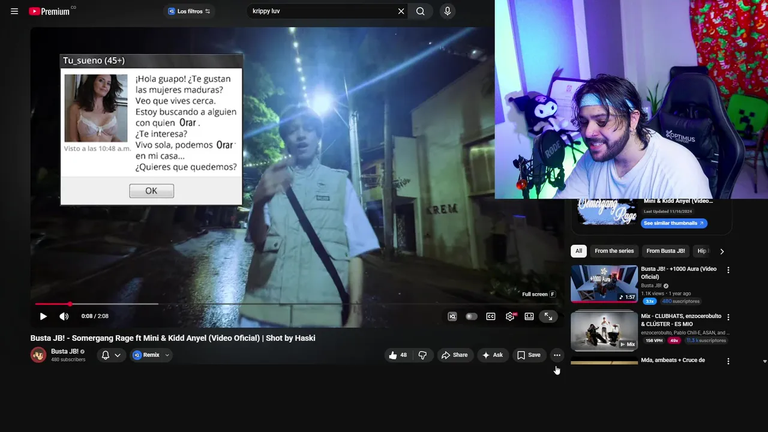
Task: Open the hamburger guide menu
Action: (14, 11)
